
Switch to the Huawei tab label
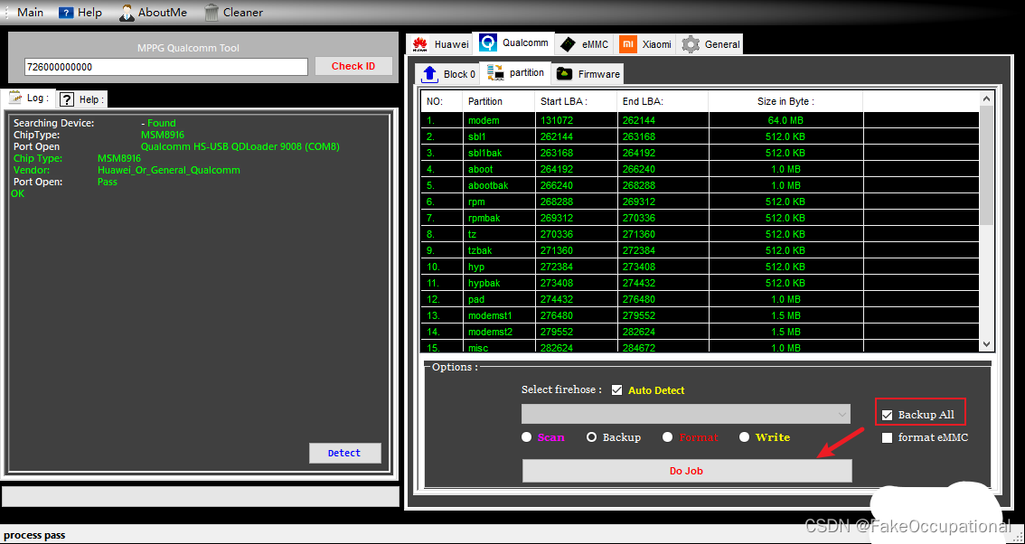[452, 44]
